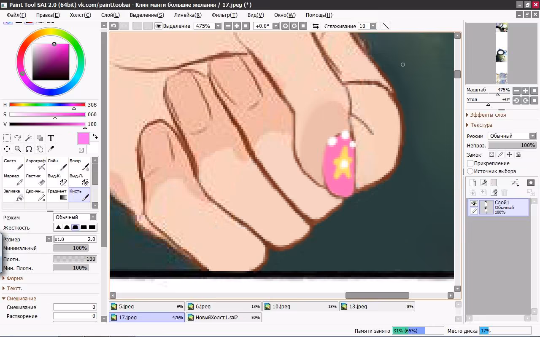Image resolution: width=540 pixels, height=337 pixels.
Task: Switch to the 5.jpeg document tab
Action: (147, 307)
